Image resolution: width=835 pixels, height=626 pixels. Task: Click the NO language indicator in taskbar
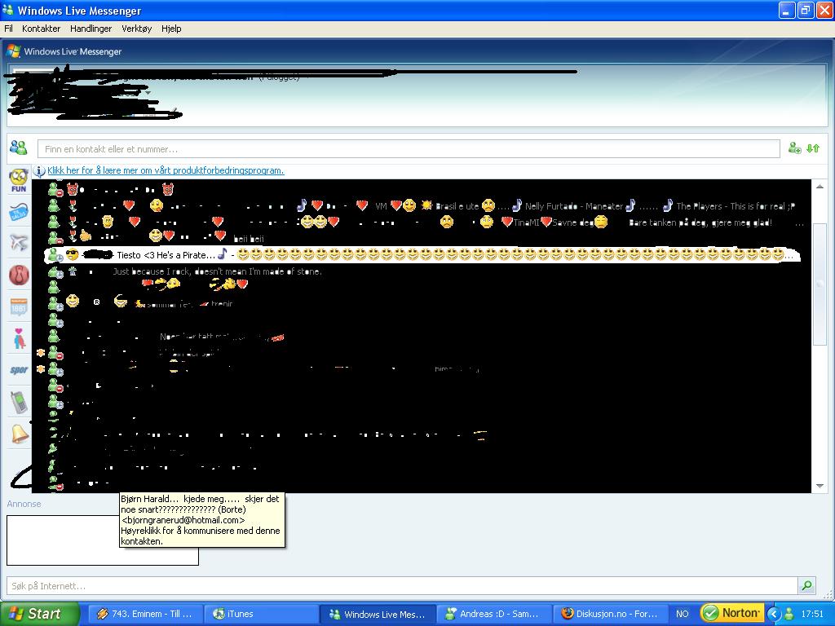coord(682,614)
